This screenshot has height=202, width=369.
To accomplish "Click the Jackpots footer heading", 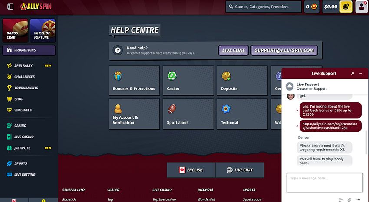I will [205, 190].
